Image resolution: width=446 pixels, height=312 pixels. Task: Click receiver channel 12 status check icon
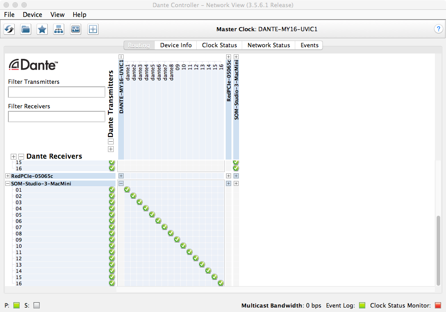point(112,259)
